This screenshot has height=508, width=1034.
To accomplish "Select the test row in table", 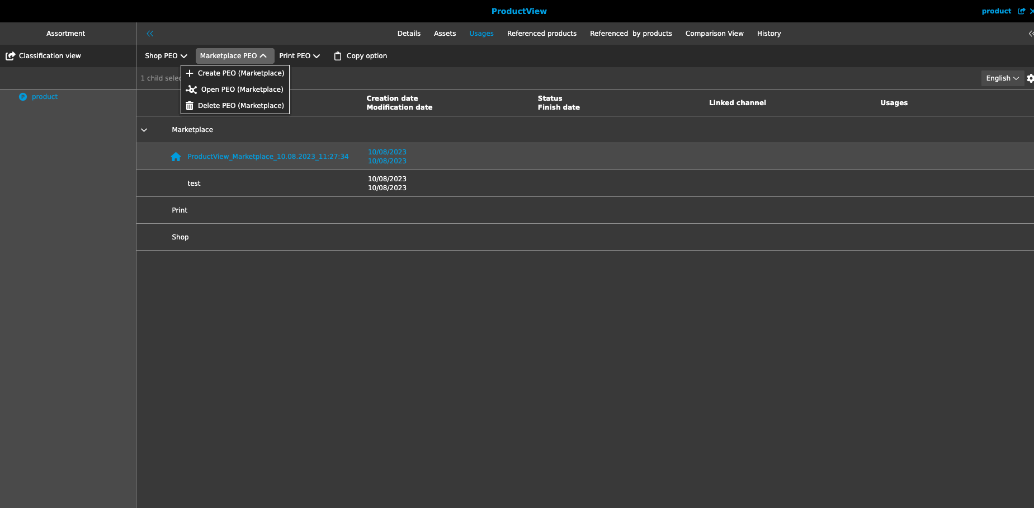I will (x=194, y=184).
